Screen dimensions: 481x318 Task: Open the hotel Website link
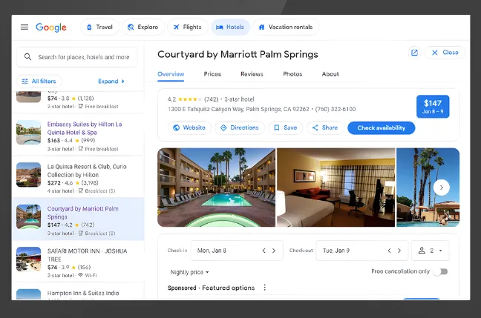click(x=189, y=127)
